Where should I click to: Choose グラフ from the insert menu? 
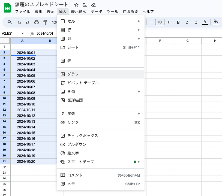point(100,74)
